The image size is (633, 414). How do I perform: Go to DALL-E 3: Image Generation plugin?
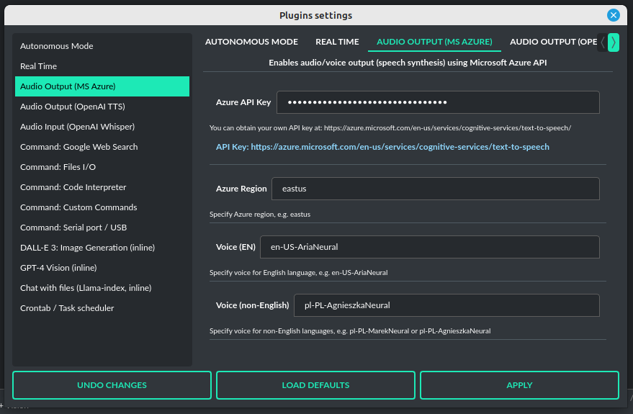[x=87, y=248]
